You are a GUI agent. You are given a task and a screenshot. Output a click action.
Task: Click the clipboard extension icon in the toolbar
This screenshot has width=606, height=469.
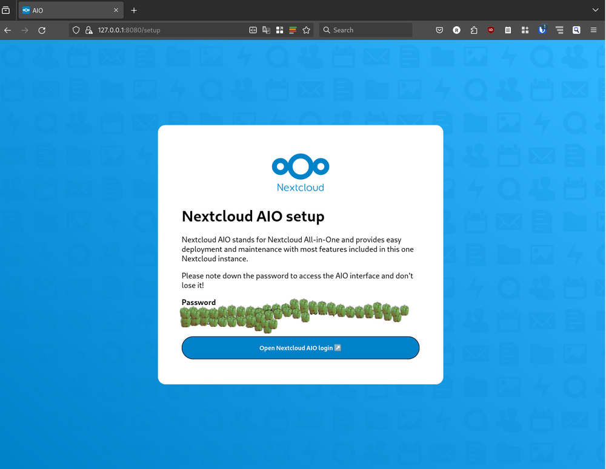(508, 30)
